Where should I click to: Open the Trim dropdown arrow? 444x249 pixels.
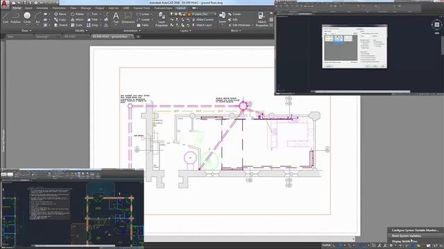100,14
